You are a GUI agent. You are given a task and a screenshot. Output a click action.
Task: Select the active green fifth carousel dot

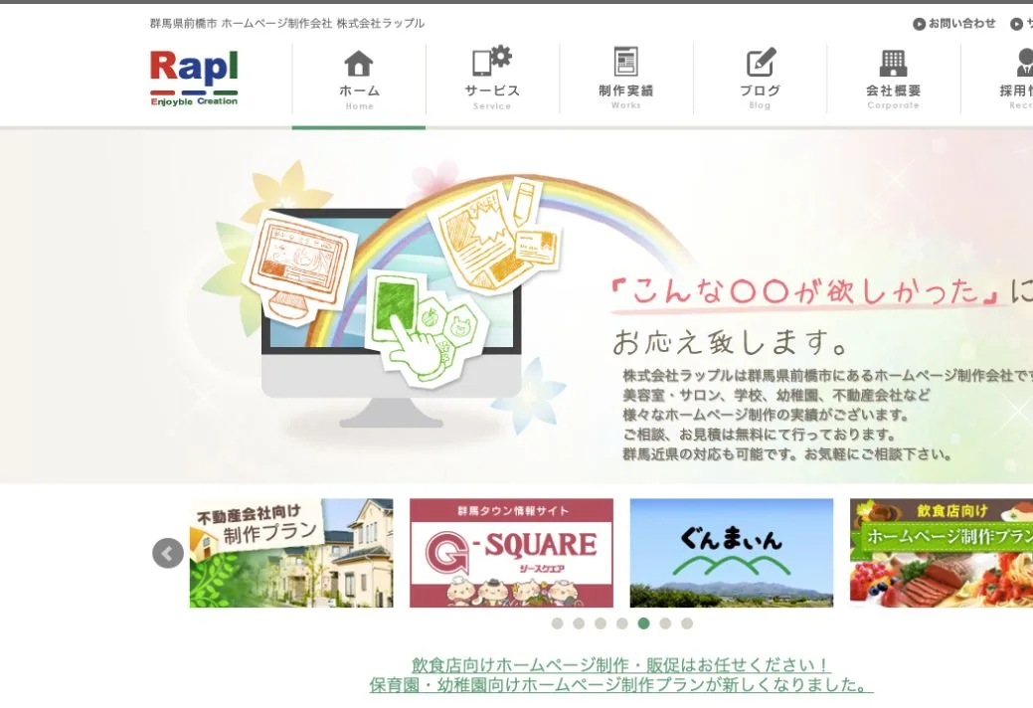(643, 623)
